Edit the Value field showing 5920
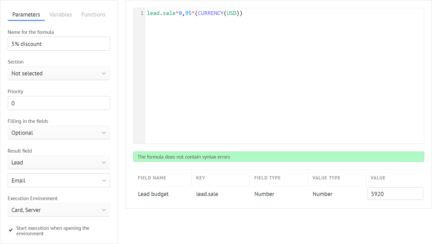This screenshot has width=432, height=244. click(x=395, y=194)
